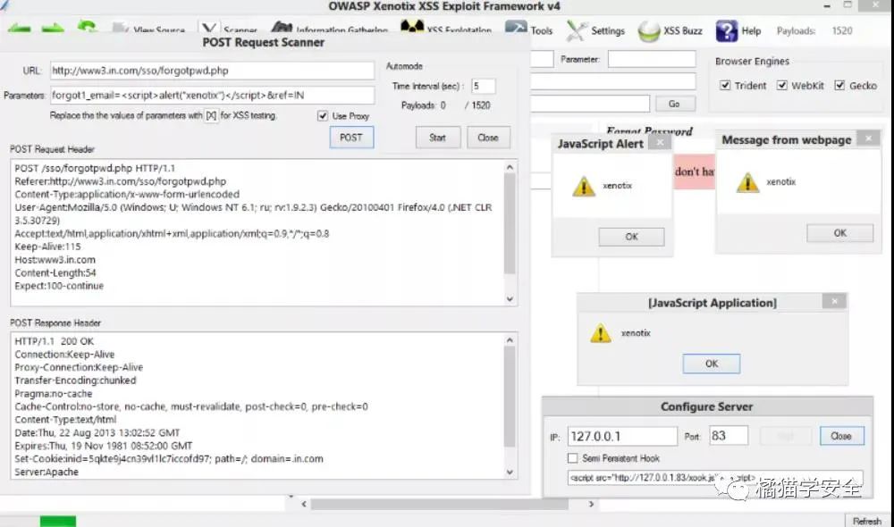Toggle the Trident browser engine checkbox

pos(725,85)
